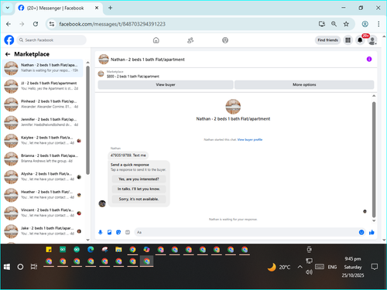Click Nathan's listing thumbnail in chat header
Image resolution: width=387 pixels, height=290 pixels.
click(x=104, y=60)
